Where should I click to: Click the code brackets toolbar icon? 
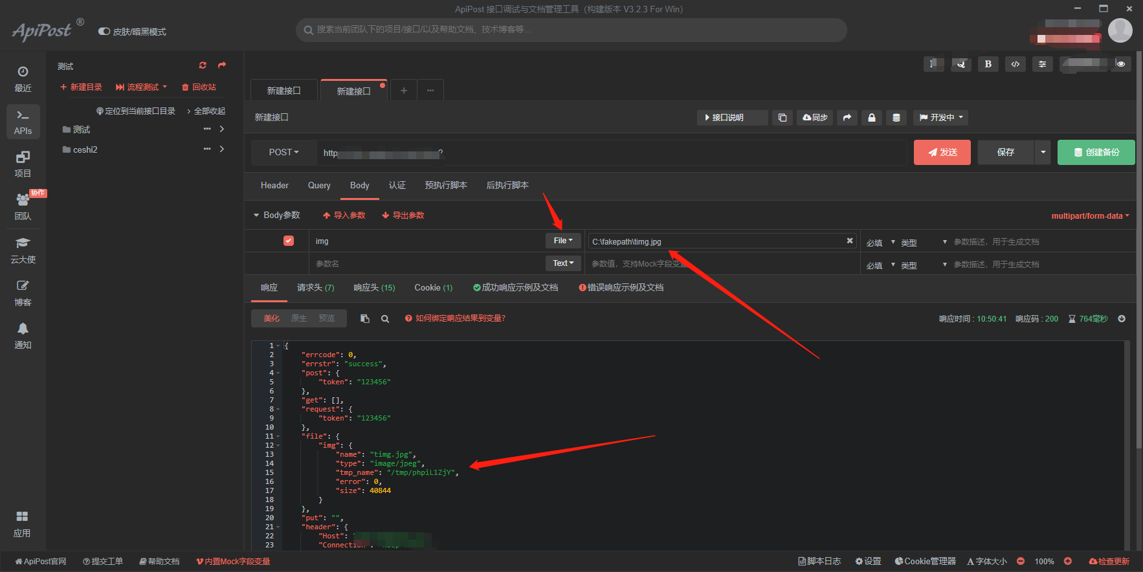(1015, 63)
